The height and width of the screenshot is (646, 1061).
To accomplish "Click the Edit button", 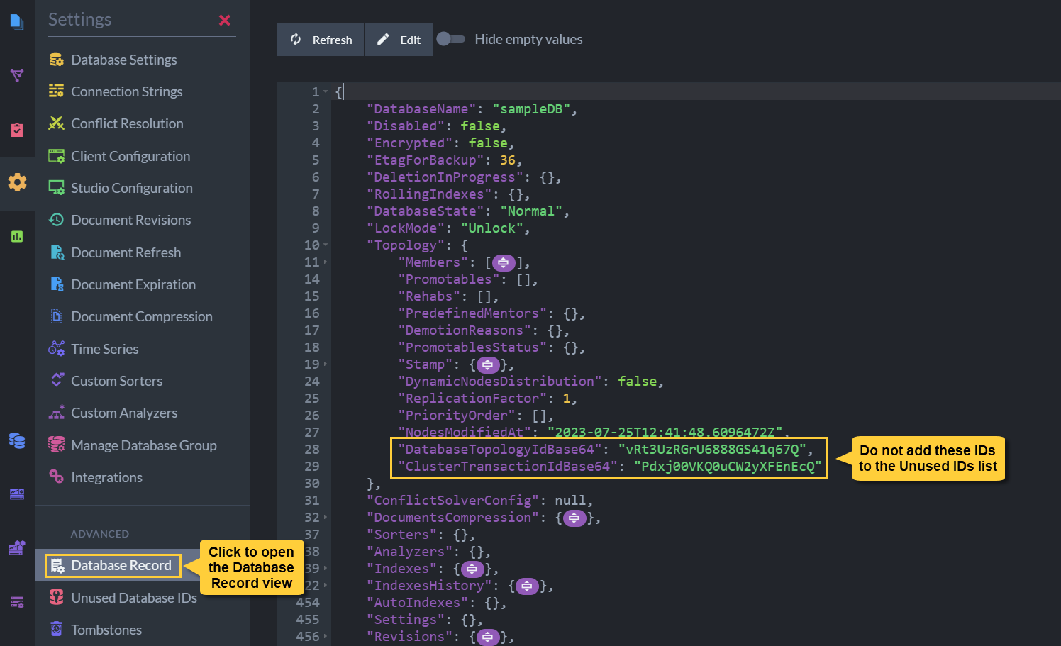I will coord(399,39).
